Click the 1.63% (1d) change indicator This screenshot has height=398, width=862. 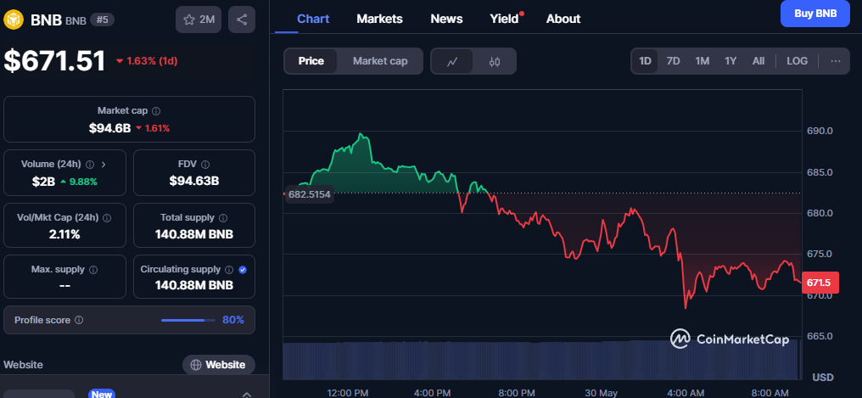[146, 61]
